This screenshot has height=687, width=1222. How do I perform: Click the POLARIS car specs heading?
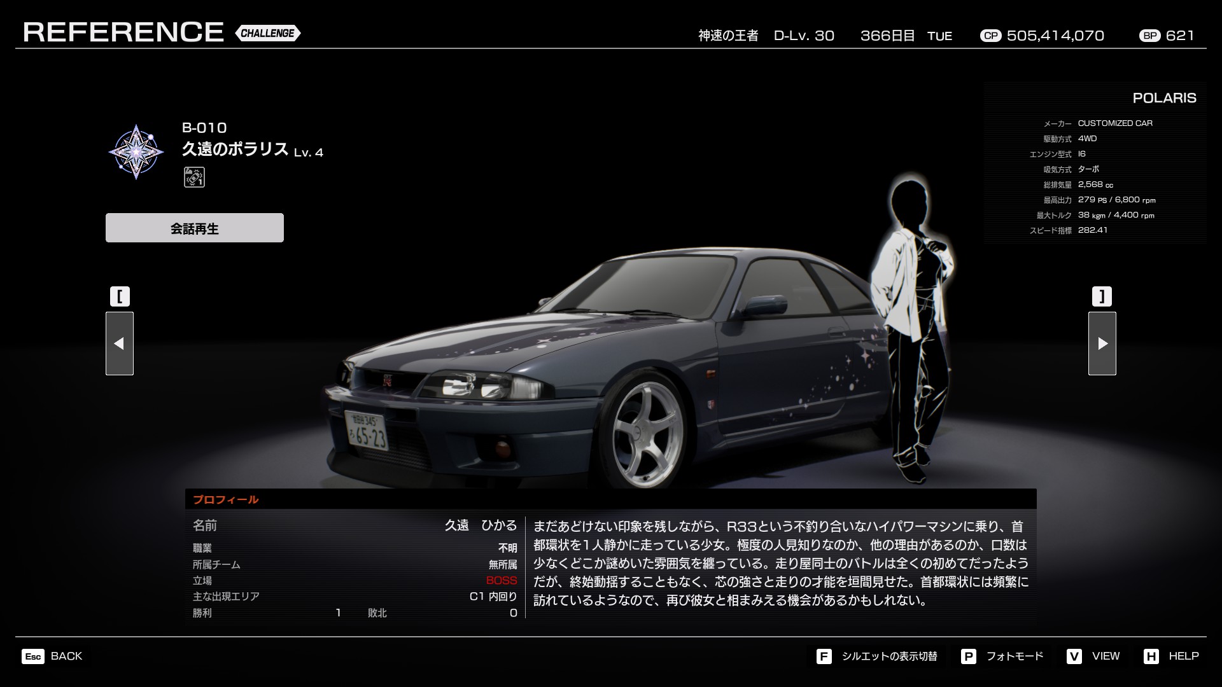(x=1164, y=98)
